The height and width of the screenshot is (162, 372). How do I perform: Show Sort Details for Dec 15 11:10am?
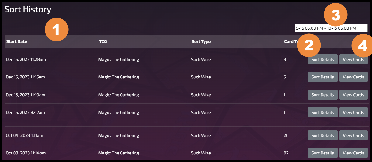tap(323, 95)
